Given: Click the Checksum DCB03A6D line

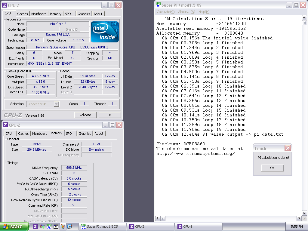Looking at the screenshot, I should pos(181,144).
